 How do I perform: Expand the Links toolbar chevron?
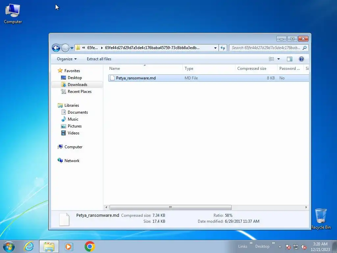click(x=251, y=243)
